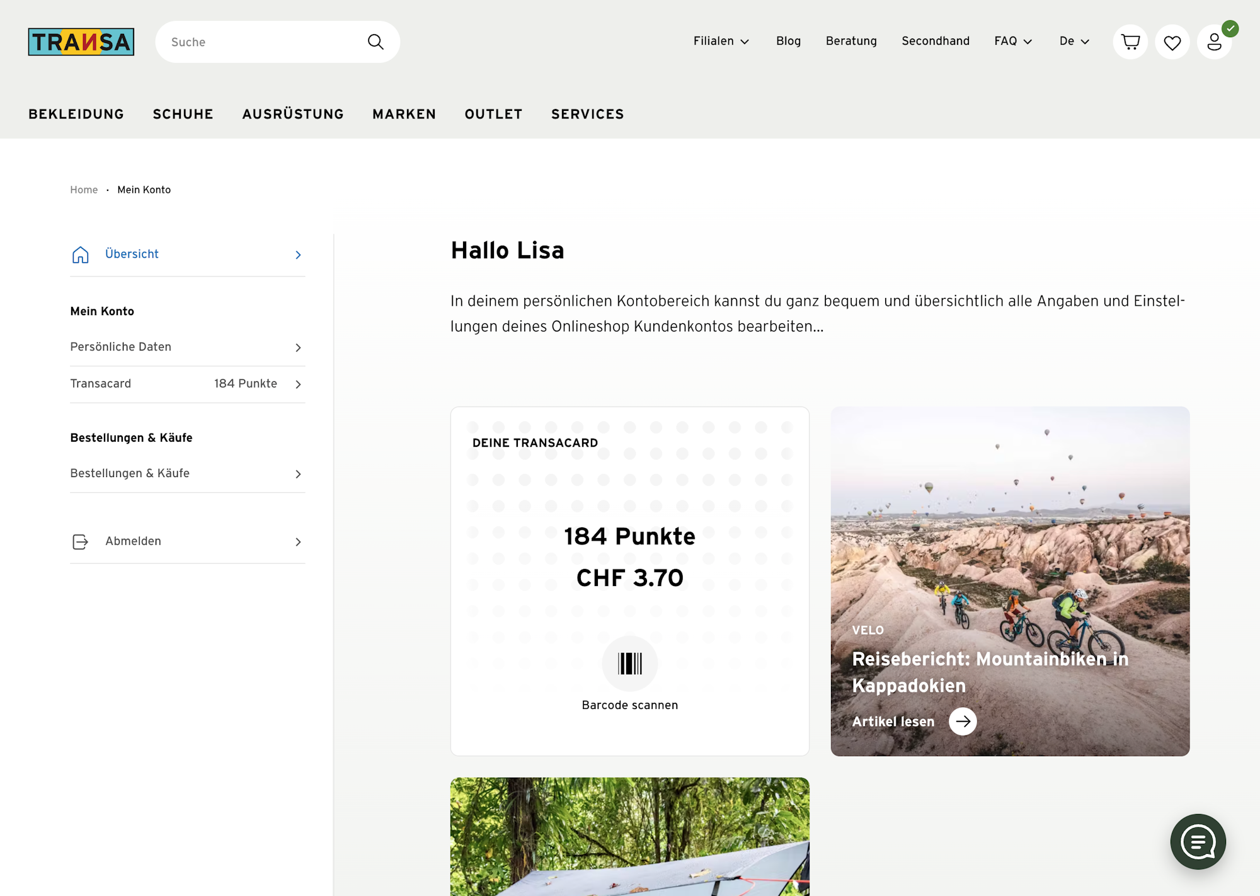
Task: Click the search magnifier icon
Action: pos(375,42)
